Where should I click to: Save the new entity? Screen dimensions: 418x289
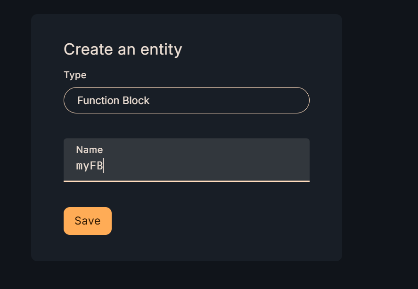click(88, 221)
